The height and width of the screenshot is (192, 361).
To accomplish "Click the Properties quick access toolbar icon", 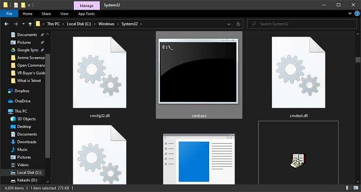I will [x=16, y=5].
